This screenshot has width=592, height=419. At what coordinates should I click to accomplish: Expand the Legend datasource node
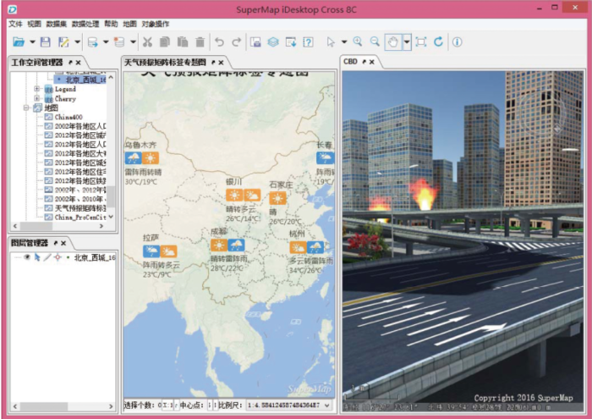(x=36, y=89)
